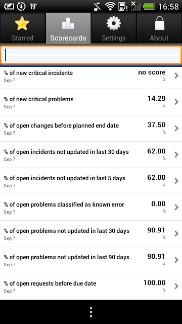Open % of open problems not updated in last 90 days
The image size is (182, 324).
[x=91, y=260]
